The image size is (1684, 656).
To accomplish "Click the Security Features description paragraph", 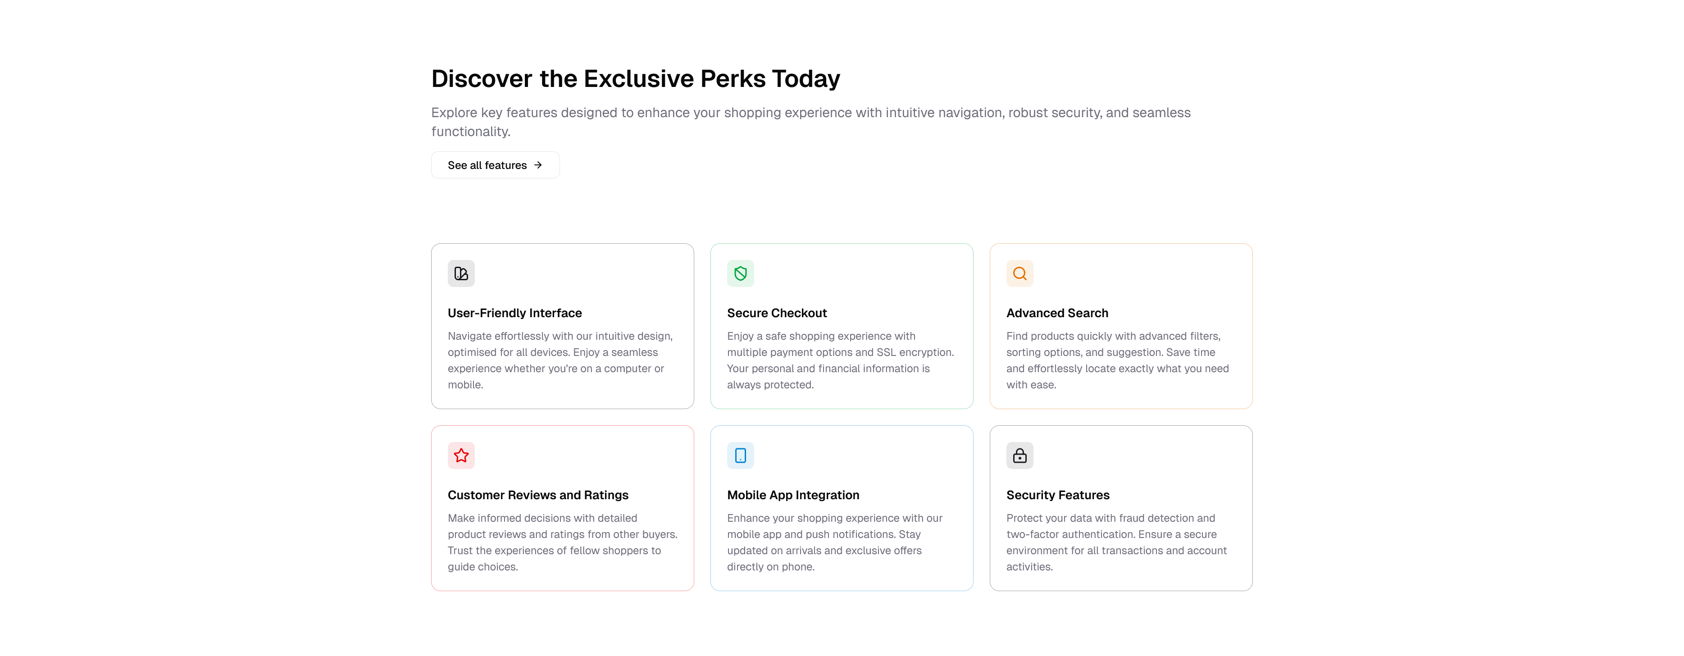I will point(1116,542).
